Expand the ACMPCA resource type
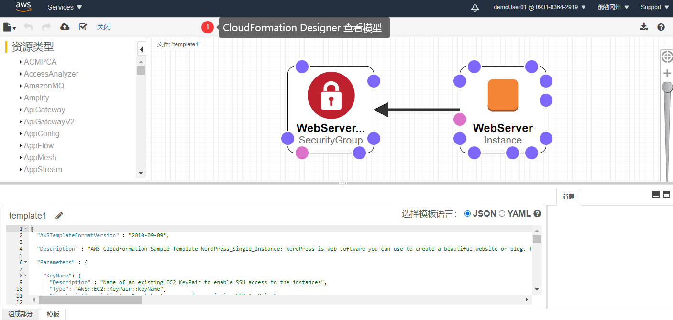The image size is (673, 320). (21, 62)
